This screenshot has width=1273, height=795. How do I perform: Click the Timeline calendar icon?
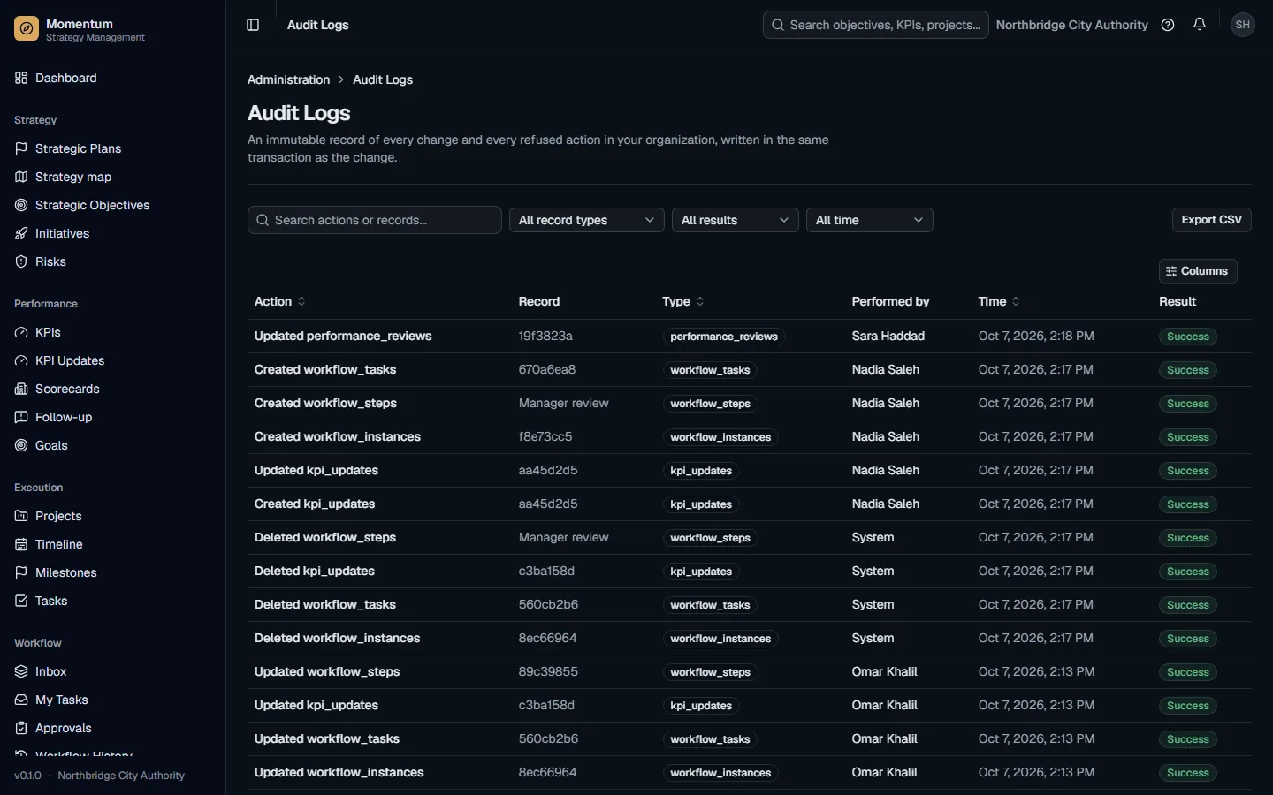tap(21, 544)
